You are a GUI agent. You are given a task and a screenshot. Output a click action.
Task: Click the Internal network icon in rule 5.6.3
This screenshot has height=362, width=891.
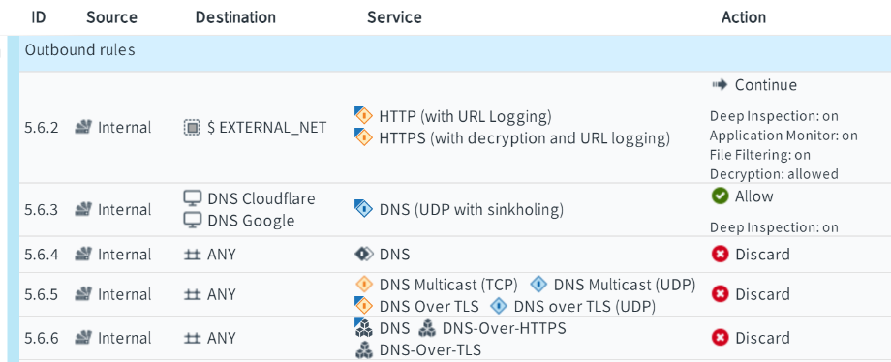83,210
